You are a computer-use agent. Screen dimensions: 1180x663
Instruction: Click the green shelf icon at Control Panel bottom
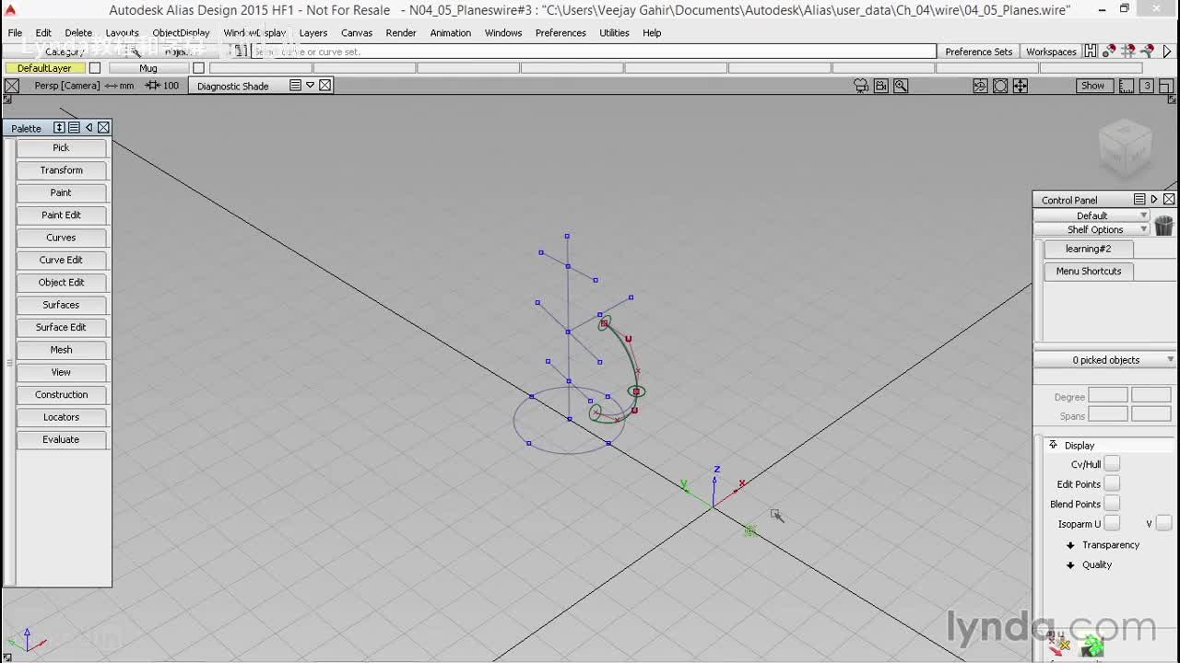[1091, 646]
